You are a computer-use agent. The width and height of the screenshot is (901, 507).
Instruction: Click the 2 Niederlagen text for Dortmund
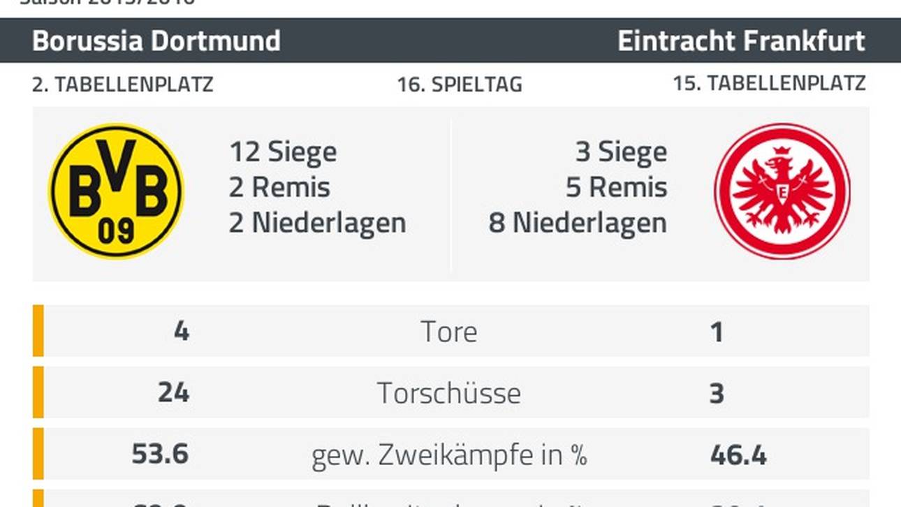point(318,223)
